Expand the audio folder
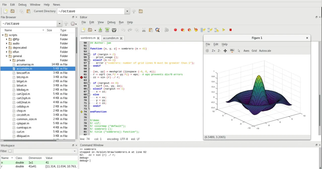 tap(7, 44)
